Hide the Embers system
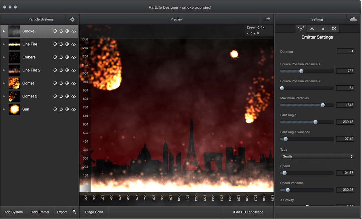 click(x=74, y=57)
